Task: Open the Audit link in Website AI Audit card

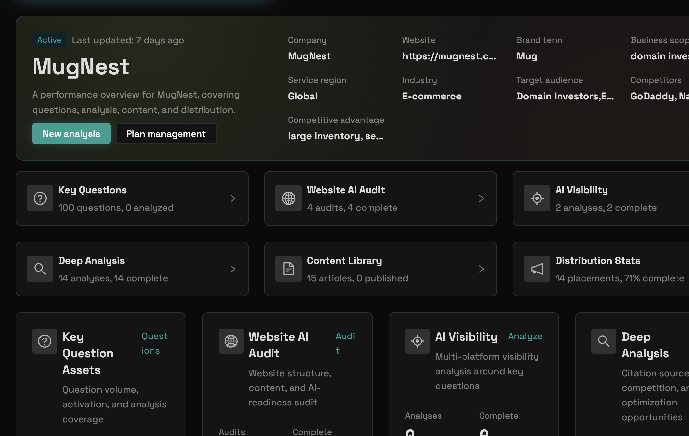Action: [x=345, y=343]
